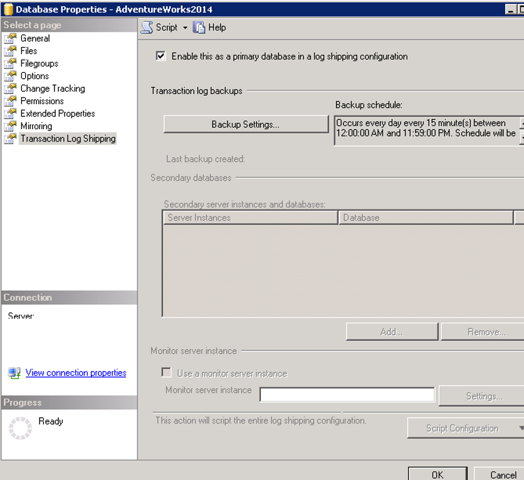The image size is (524, 480).
Task: Click the Connection section header
Action: point(69,298)
